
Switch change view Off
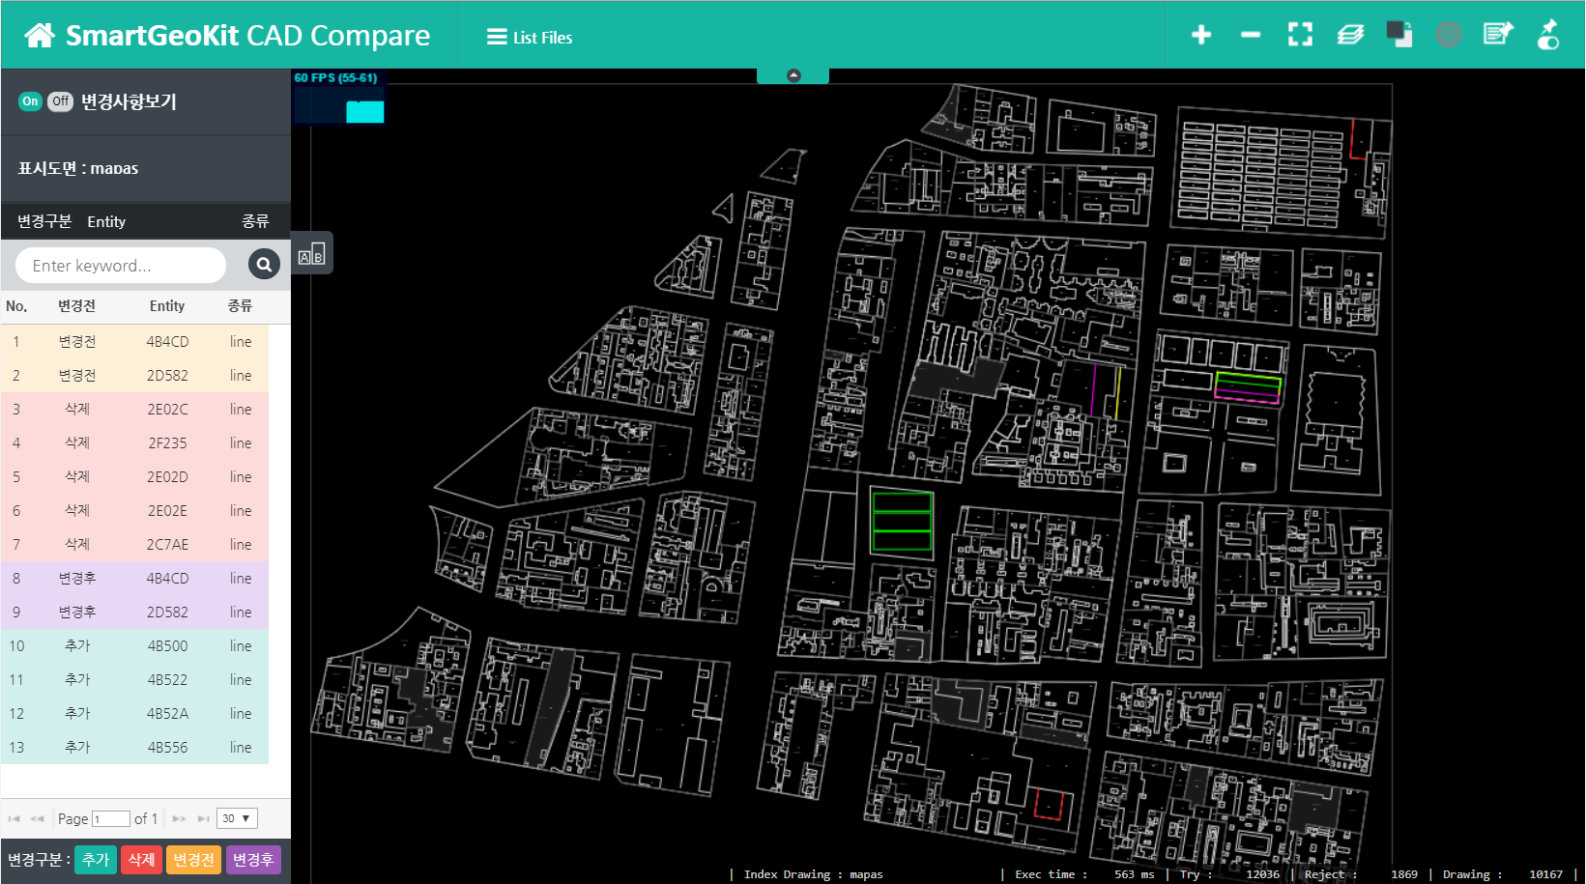60,101
